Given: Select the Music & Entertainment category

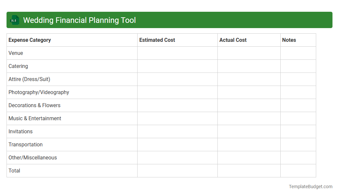Looking at the screenshot, I should (x=35, y=118).
